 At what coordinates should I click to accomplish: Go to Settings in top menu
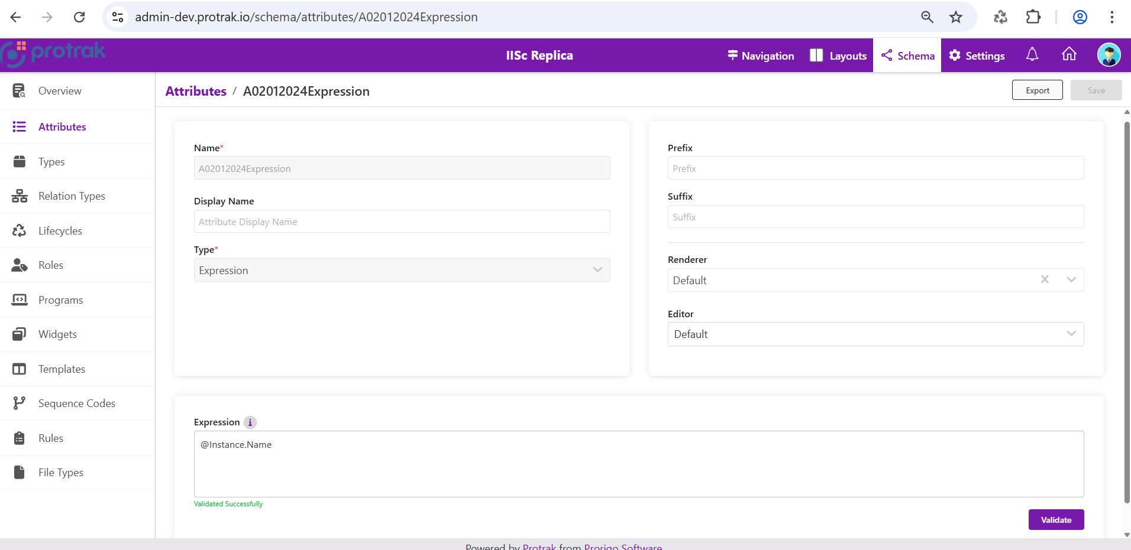[x=977, y=56]
